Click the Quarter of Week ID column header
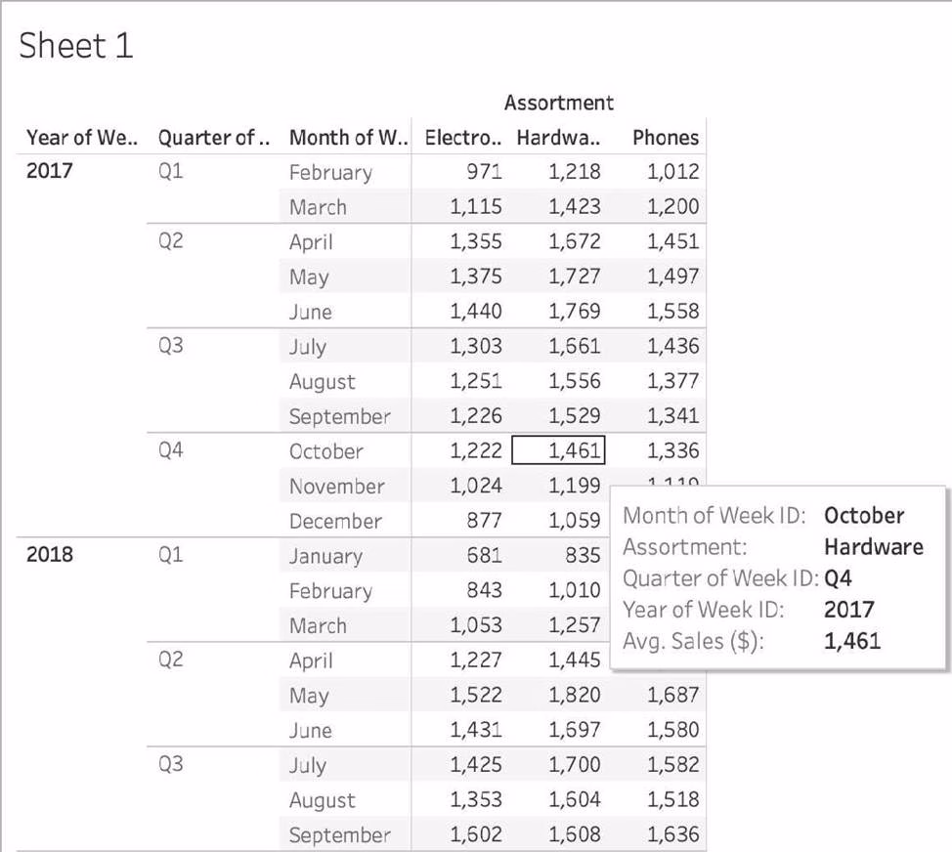The height and width of the screenshot is (852, 952). pos(214,138)
